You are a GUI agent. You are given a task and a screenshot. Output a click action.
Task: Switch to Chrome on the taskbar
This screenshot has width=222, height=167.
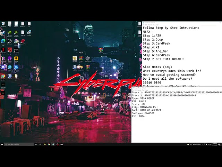pyautogui.click(x=49, y=144)
